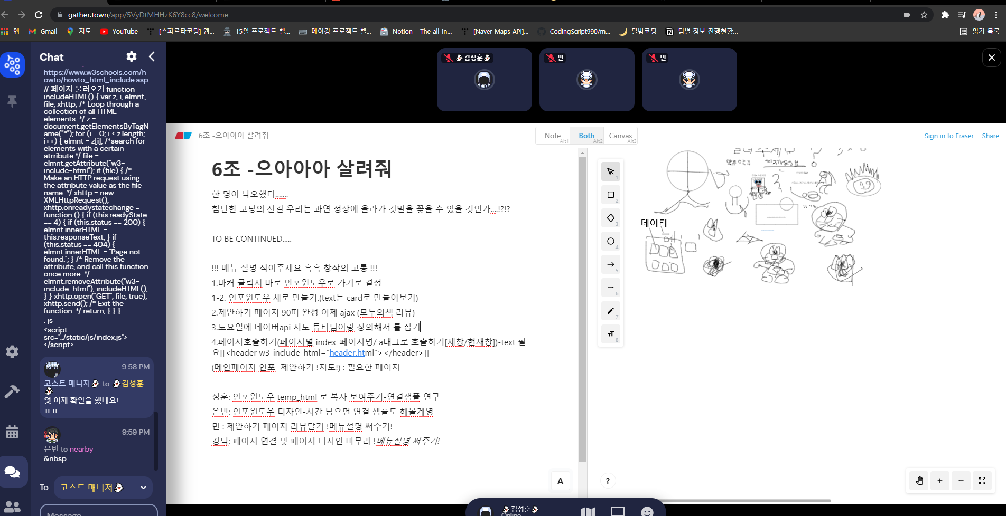This screenshot has width=1006, height=516.
Task: Collapse the Chat panel with left chevron
Action: (x=152, y=56)
